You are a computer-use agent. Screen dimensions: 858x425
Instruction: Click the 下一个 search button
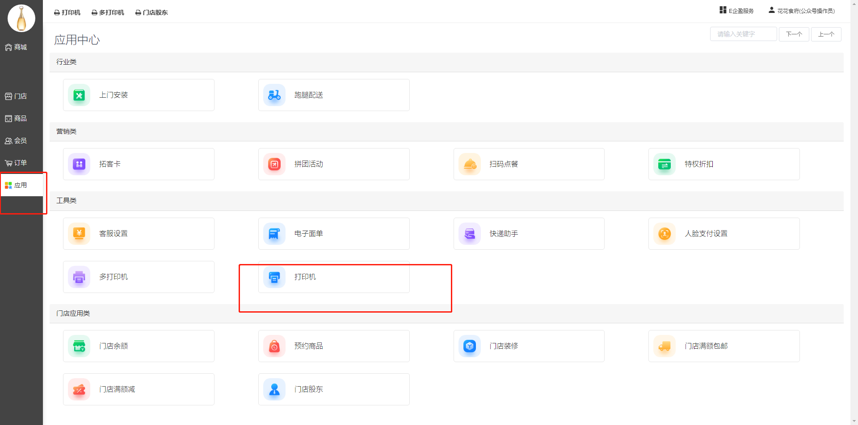(x=794, y=34)
